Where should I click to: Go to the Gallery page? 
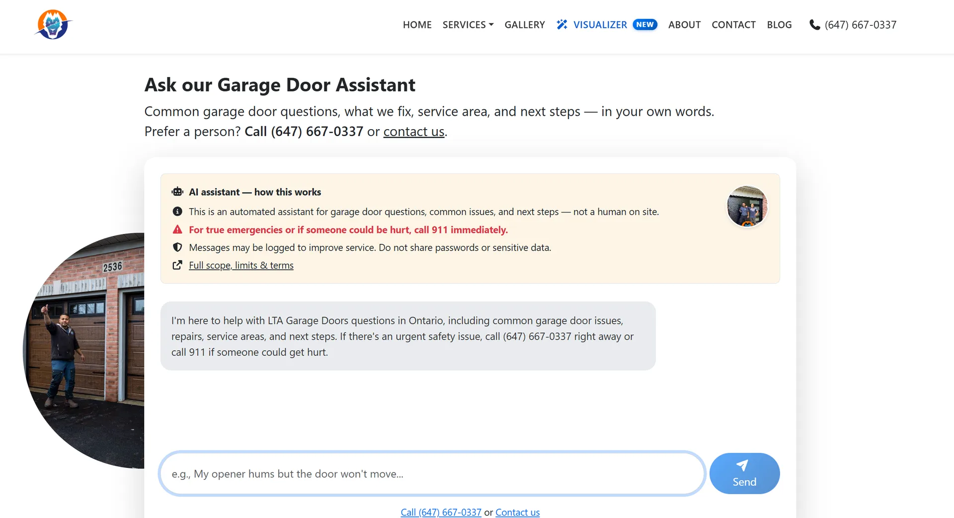point(525,24)
